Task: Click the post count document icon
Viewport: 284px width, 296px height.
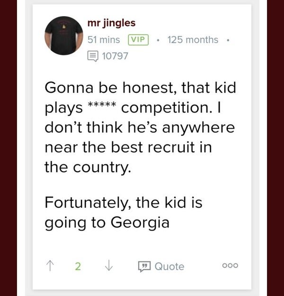Action: click(92, 56)
